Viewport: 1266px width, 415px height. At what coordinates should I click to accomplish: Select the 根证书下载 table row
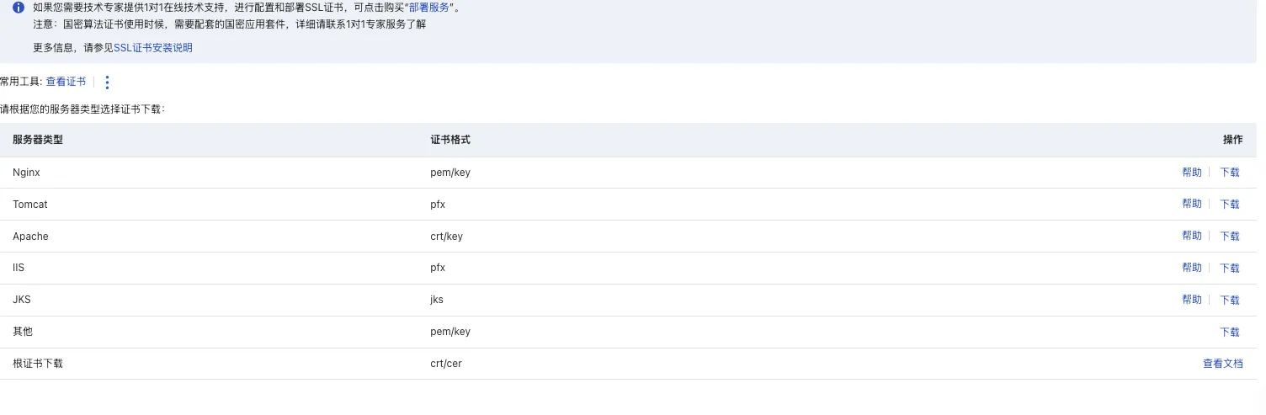(x=38, y=364)
